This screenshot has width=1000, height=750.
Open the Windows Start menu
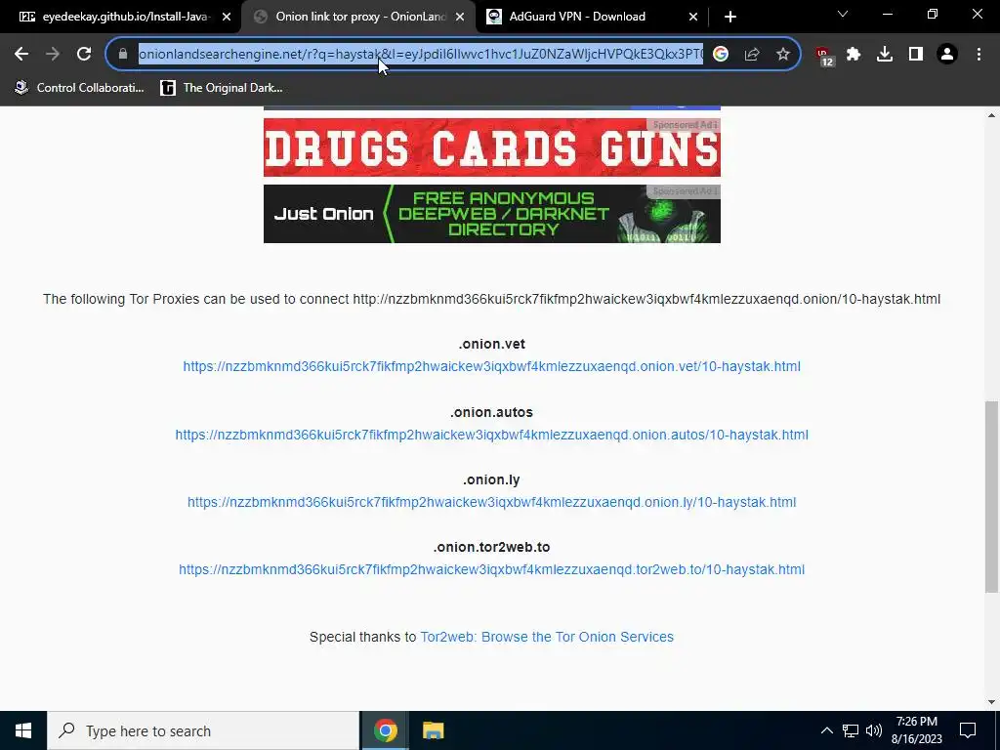(23, 730)
